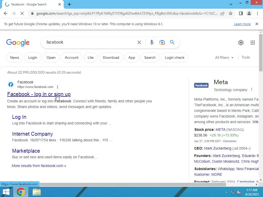Select the Account filter chip
The image size is (263, 197).
72,57
